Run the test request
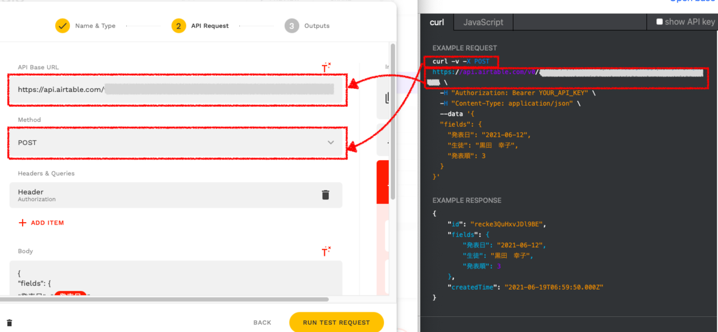 coord(336,322)
